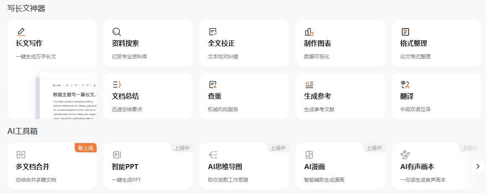
Task: Select the 智能PPT icon
Action: (x=117, y=155)
